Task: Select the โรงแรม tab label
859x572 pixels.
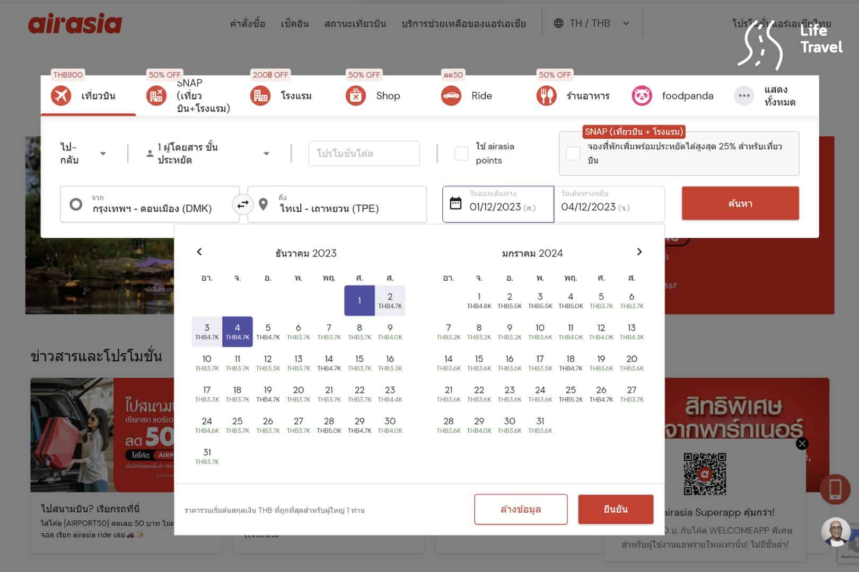Action: point(296,96)
